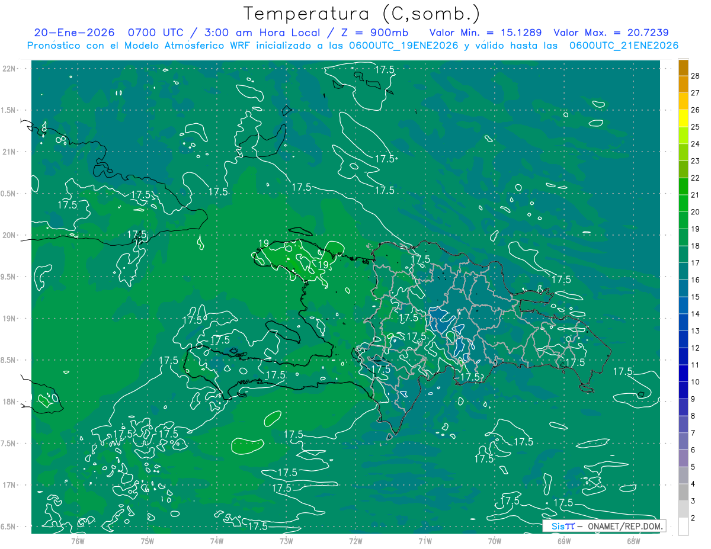Click the colorbar value label '28'
This screenshot has width=711, height=549.
coord(696,75)
